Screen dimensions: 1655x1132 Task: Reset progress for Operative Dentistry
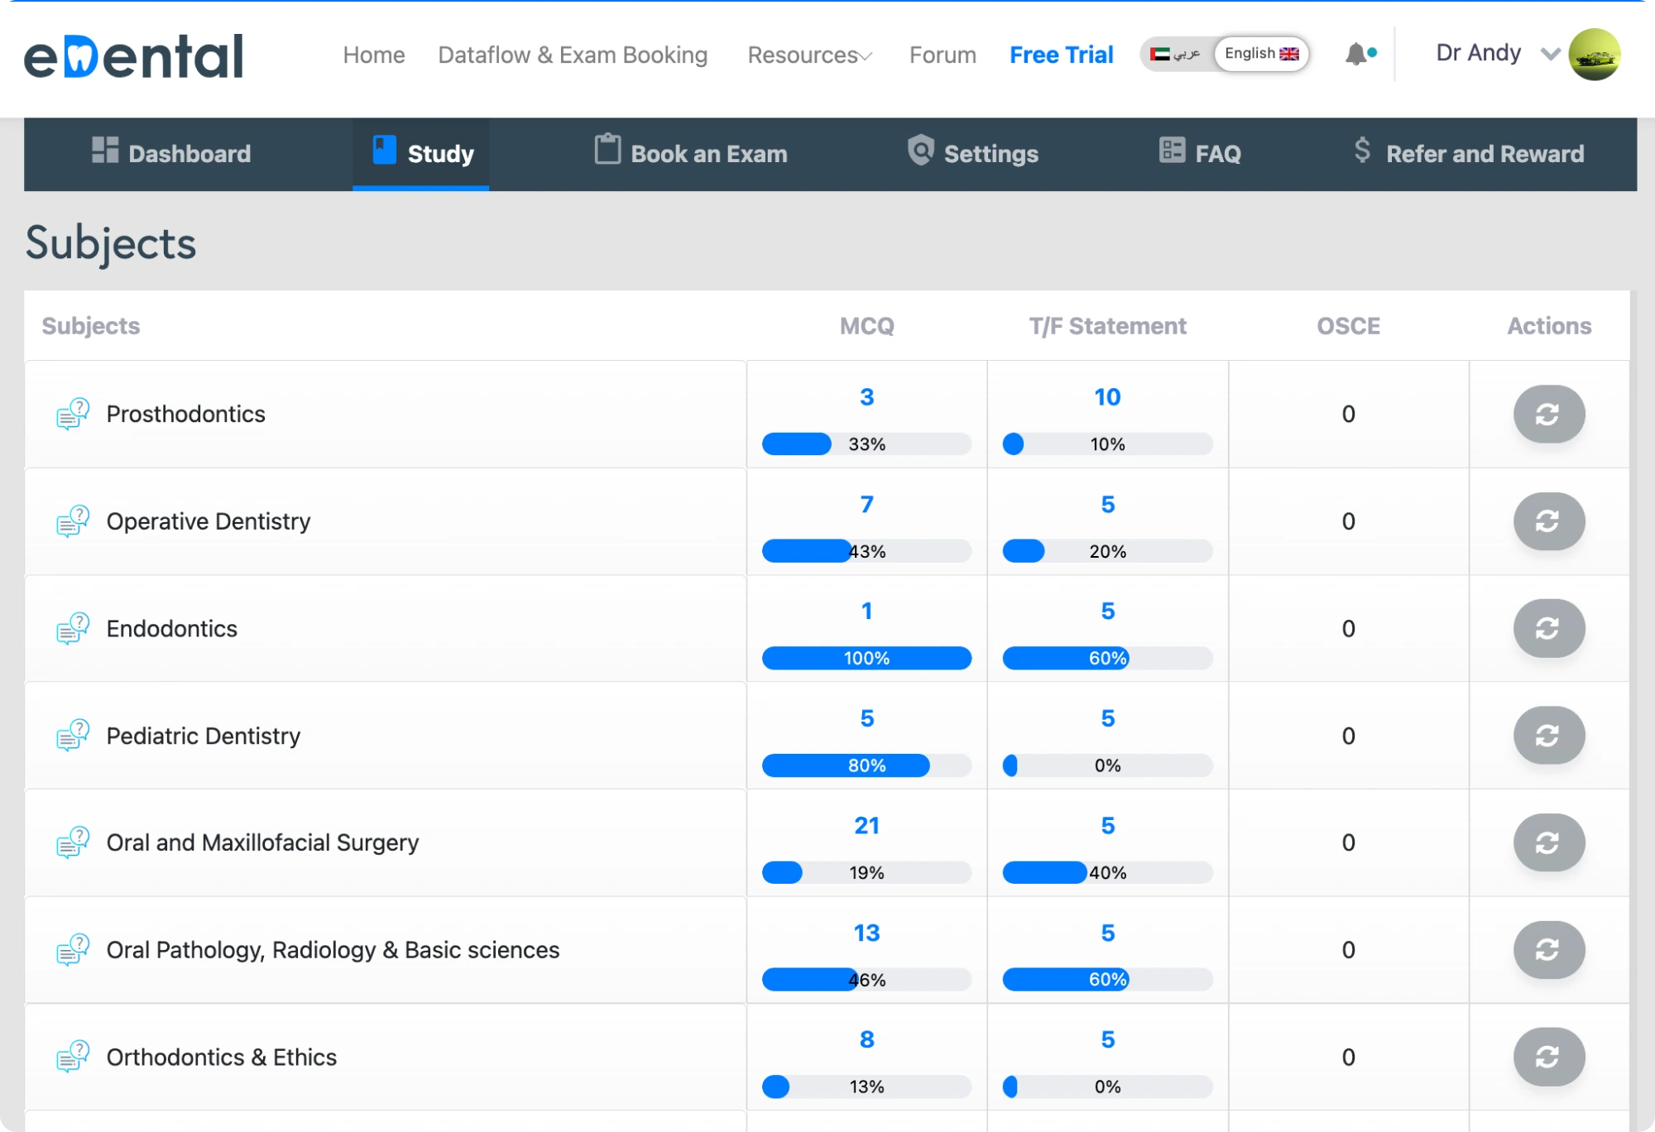click(1549, 521)
